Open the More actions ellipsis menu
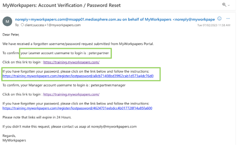This screenshot has width=242, height=146. (229, 18)
